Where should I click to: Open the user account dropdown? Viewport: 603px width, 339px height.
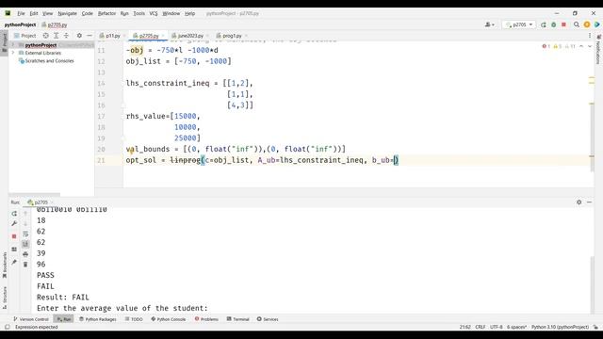coord(490,24)
